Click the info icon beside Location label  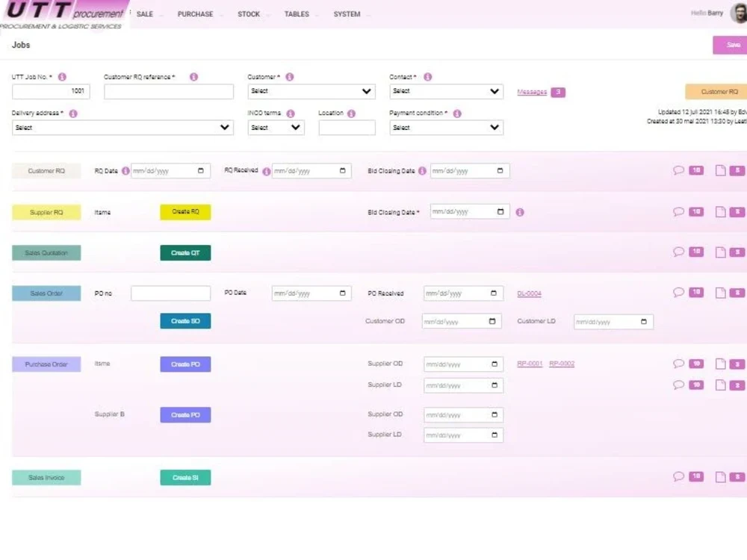351,113
